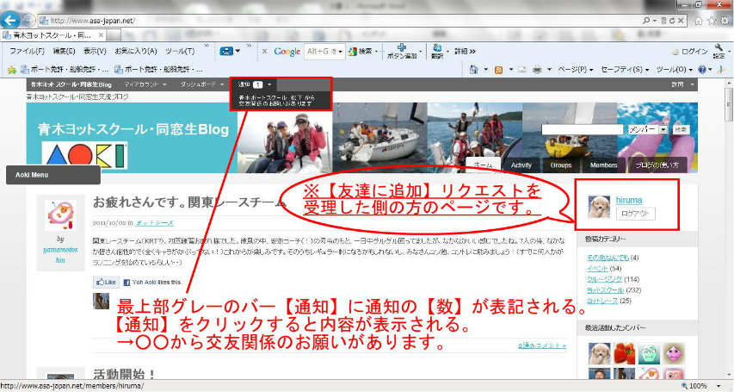The height and width of the screenshot is (392, 734).
Task: Open the クルージング category link
Action: tap(604, 279)
